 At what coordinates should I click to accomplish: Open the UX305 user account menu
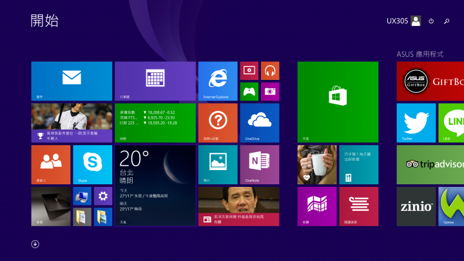pyautogui.click(x=403, y=21)
